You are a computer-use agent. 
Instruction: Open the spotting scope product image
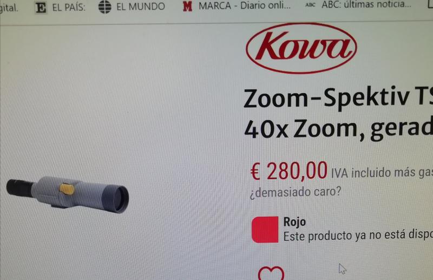point(67,195)
